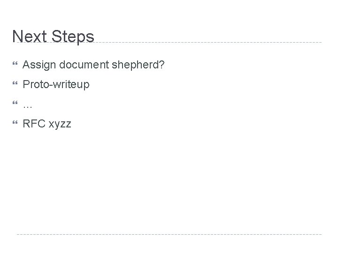The height and width of the screenshot is (253, 338).
Task: Select the bullet marker beside 'Proto-writeup'
Action: 15,85
